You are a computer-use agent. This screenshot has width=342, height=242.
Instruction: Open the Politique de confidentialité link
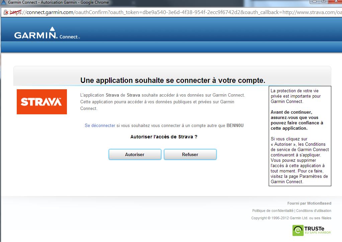[273, 211]
